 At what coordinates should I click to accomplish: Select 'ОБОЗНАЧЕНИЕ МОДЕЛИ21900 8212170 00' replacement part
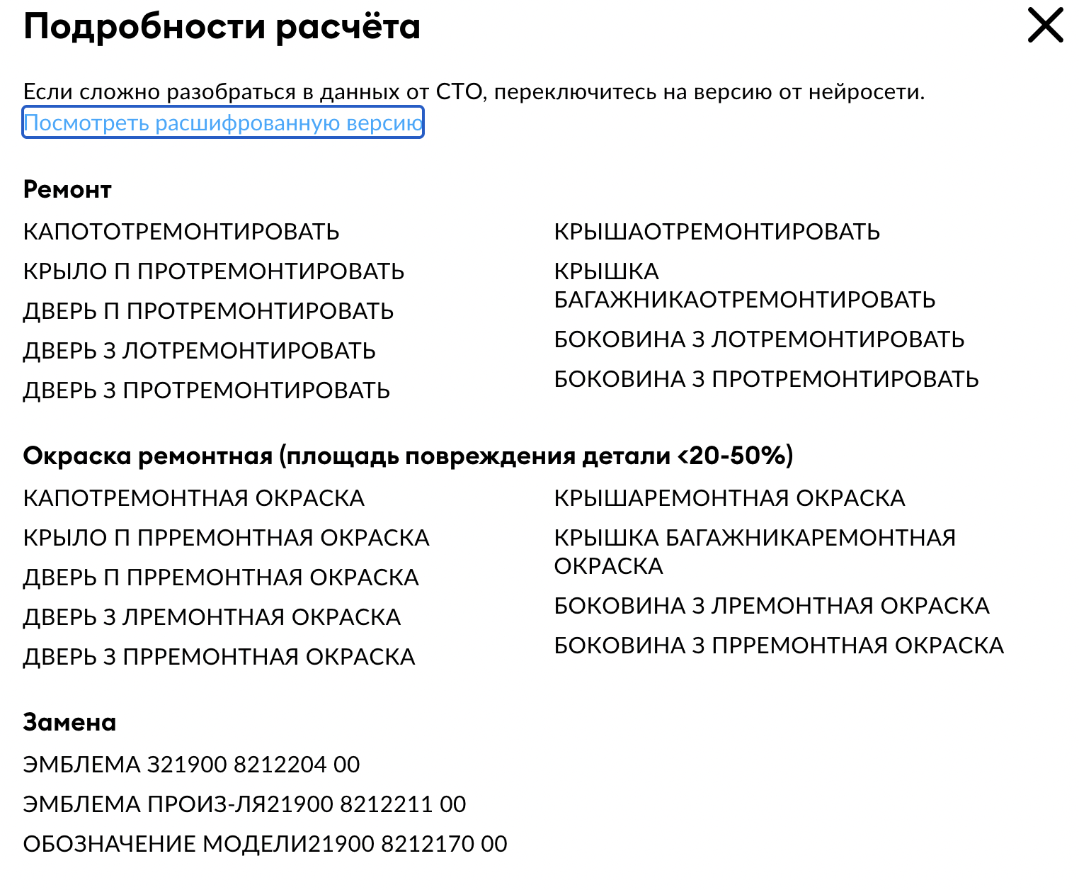[265, 845]
